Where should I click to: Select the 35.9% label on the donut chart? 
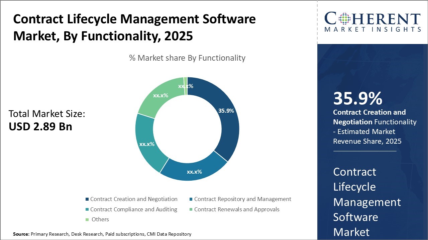pyautogui.click(x=226, y=111)
